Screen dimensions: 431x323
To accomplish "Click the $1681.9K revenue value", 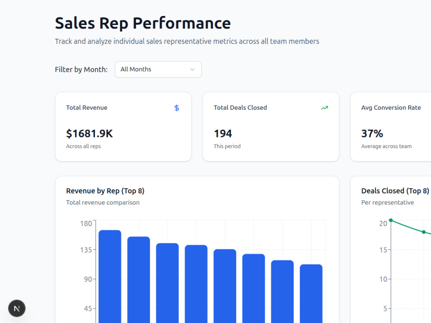I will 89,134.
